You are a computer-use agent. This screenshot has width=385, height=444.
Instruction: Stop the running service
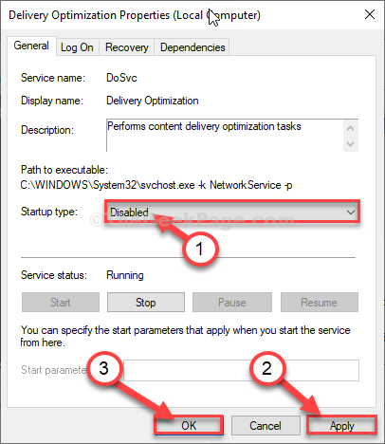point(146,303)
